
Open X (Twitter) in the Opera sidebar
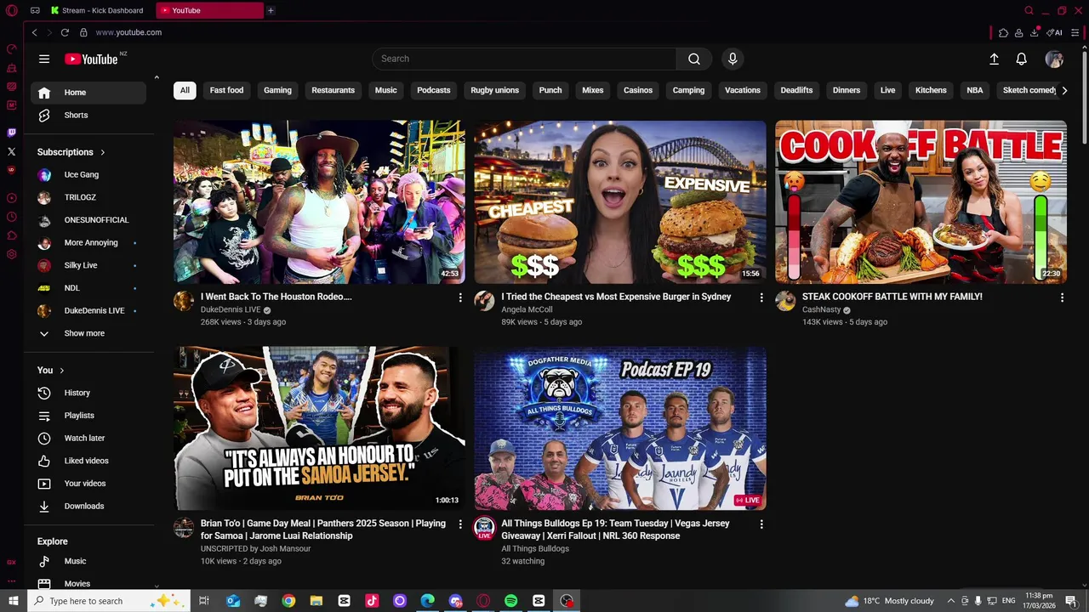pos(11,151)
